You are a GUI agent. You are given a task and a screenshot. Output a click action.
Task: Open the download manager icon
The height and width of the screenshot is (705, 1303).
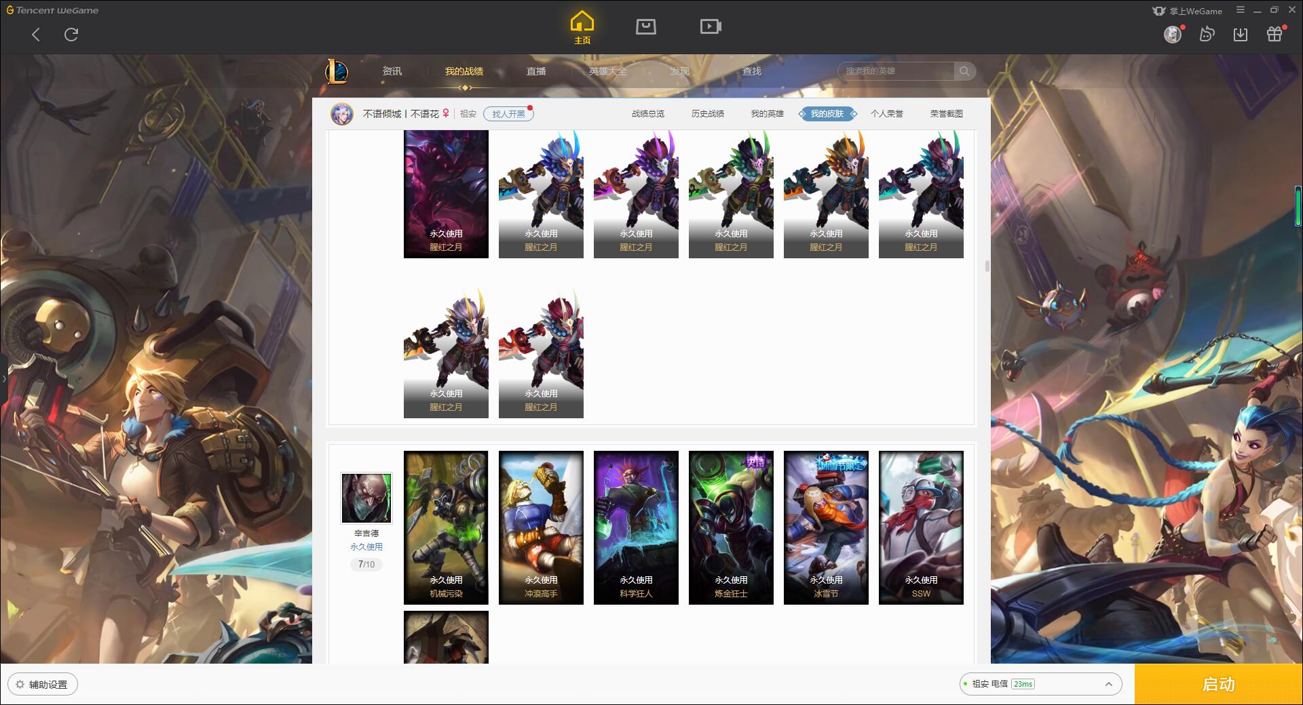point(1241,34)
